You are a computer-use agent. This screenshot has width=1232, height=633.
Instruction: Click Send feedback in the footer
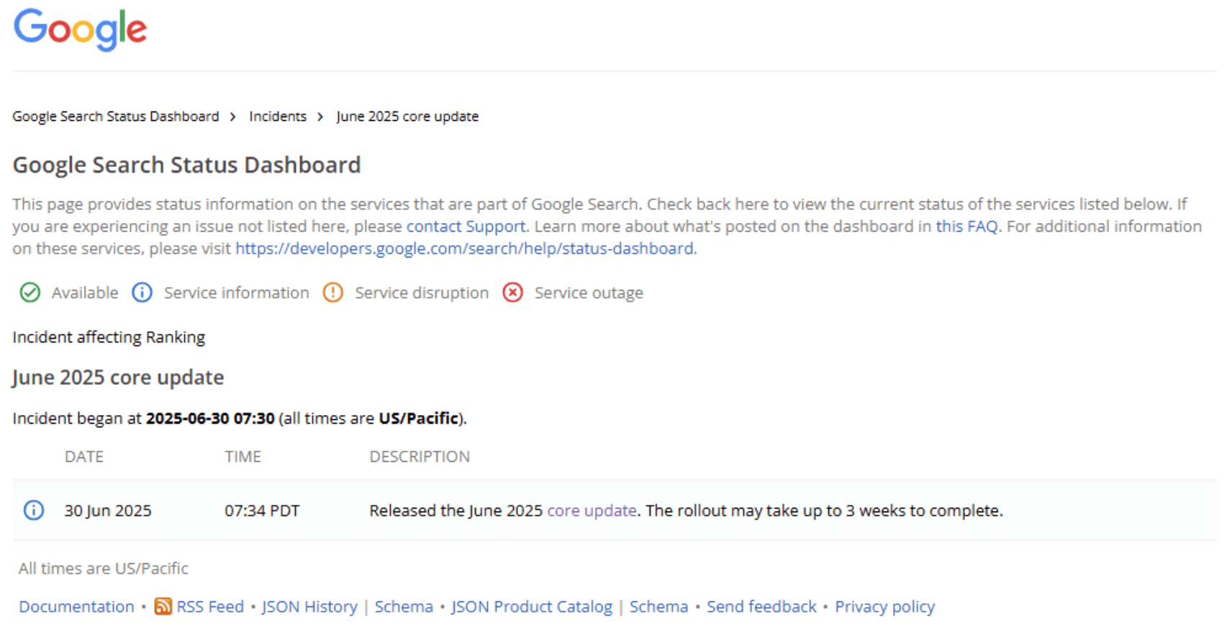(761, 607)
